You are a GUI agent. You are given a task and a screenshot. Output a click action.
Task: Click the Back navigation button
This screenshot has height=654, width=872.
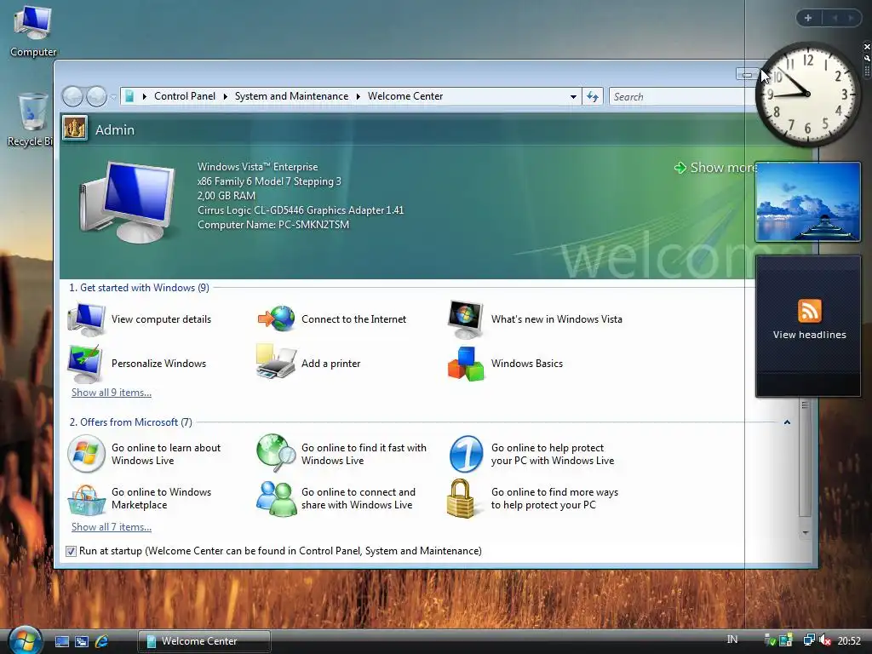coord(72,97)
